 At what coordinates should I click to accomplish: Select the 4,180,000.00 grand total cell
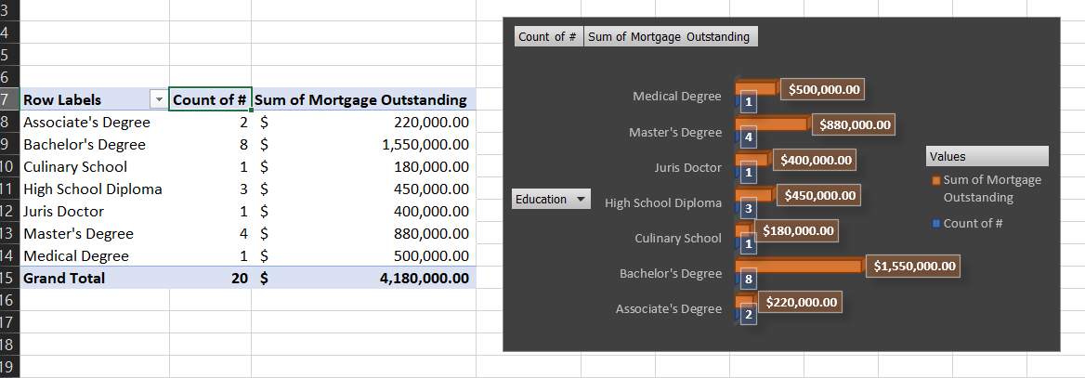pos(424,278)
